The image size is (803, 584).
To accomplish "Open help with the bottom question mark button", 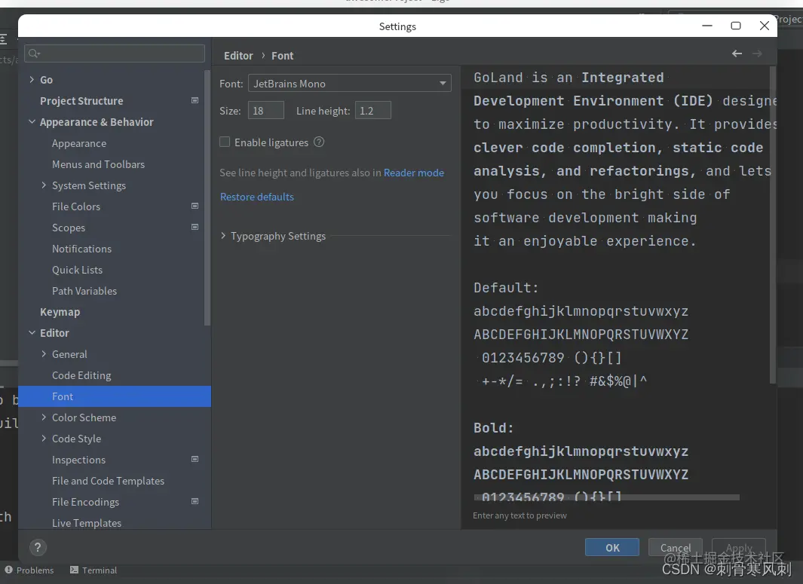I will [x=38, y=547].
